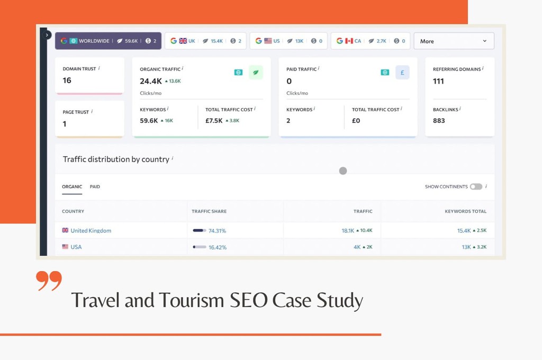Open the USA country link
Viewport: 542px width, 360px height.
click(x=76, y=247)
